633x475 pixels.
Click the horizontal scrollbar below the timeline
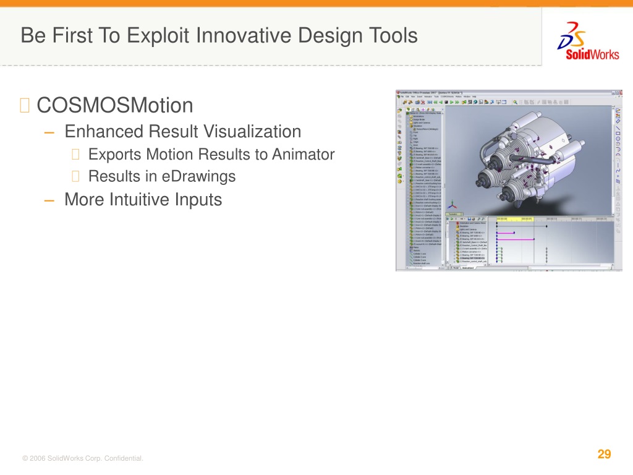pyautogui.click(x=551, y=265)
